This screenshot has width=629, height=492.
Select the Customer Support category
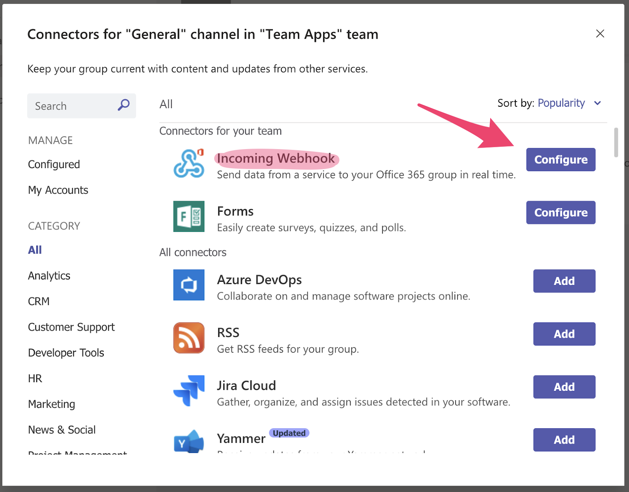[72, 327]
